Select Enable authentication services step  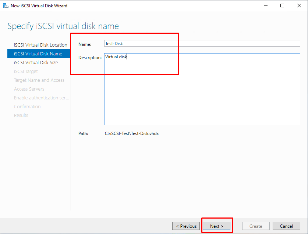[42, 98]
